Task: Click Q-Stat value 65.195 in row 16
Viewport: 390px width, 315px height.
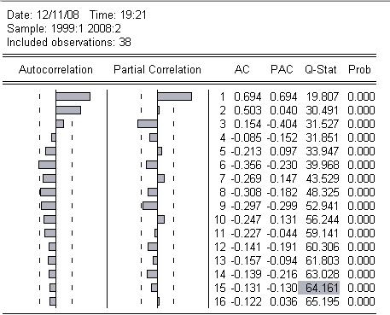Action: 323,301
